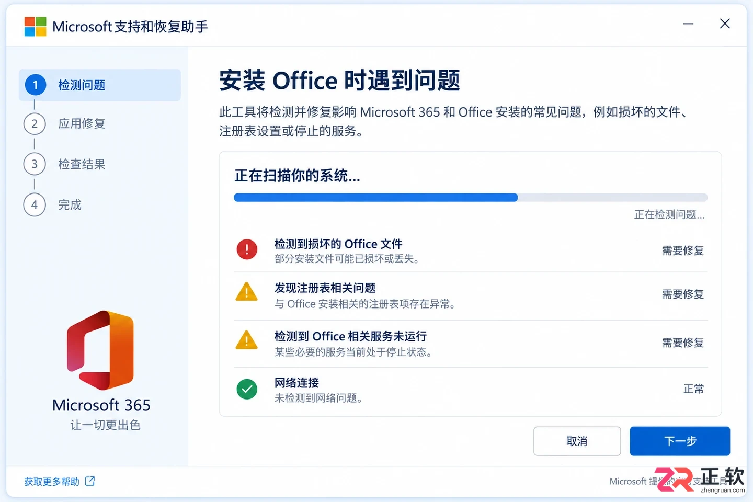753x502 pixels.
Task: Click the 网络连接 row title
Action: click(x=296, y=383)
